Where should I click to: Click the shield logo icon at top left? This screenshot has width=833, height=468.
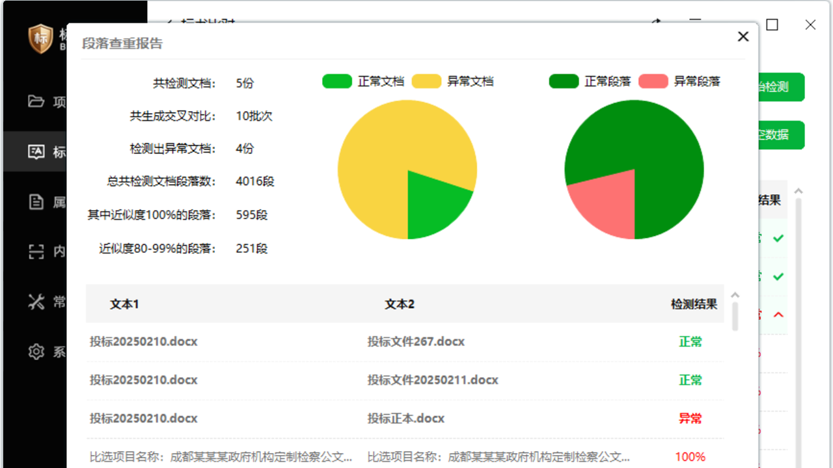point(40,39)
